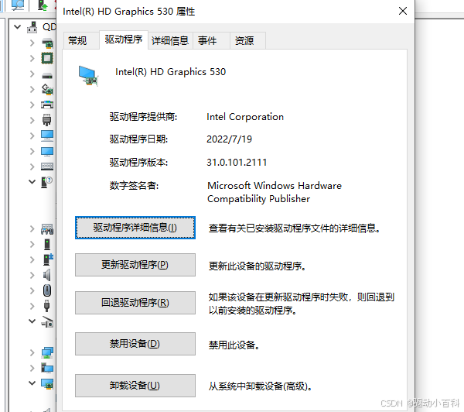Select the display adapter icon at the tree bottom
The image size is (464, 412).
click(47, 383)
